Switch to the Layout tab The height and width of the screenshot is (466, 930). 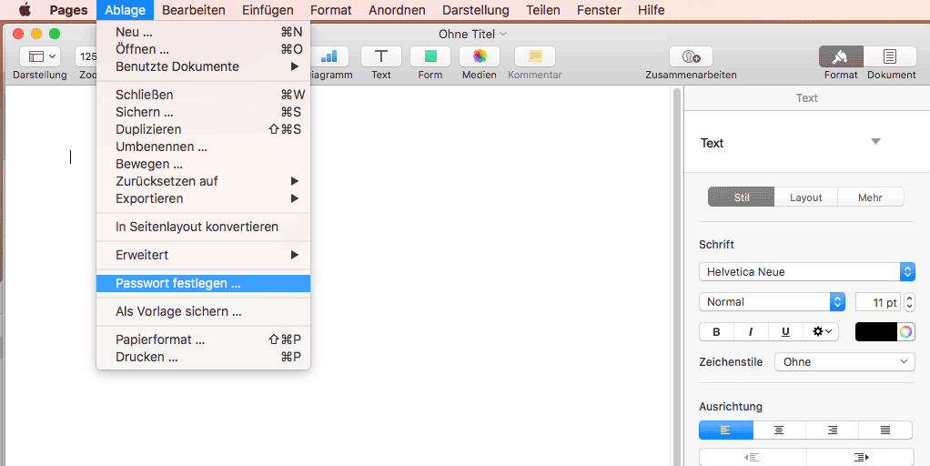(806, 198)
